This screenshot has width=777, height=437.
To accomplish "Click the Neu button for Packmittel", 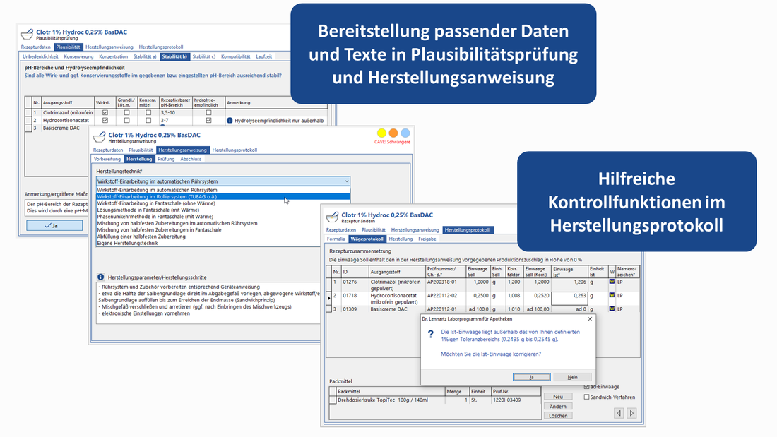I will [x=558, y=396].
